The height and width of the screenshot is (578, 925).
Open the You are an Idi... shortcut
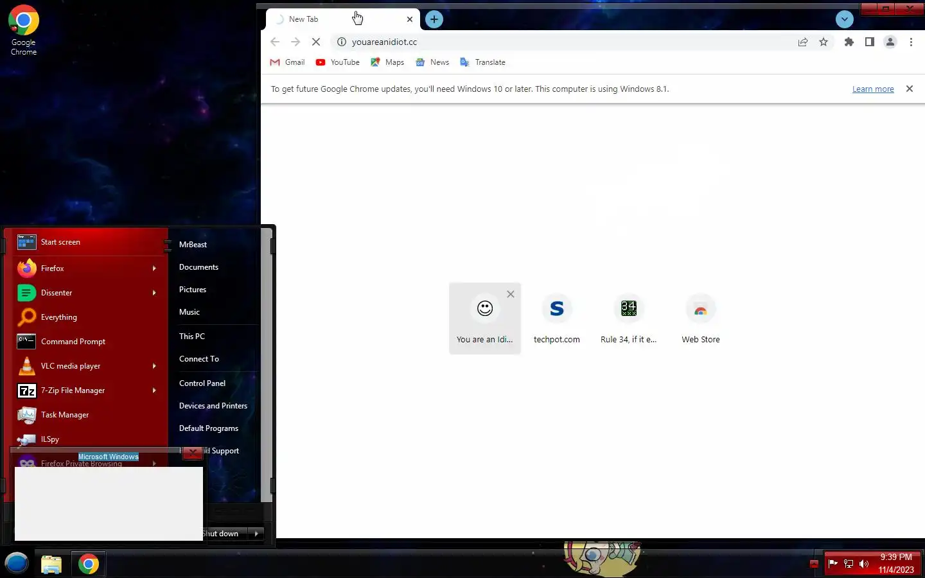coord(485,318)
